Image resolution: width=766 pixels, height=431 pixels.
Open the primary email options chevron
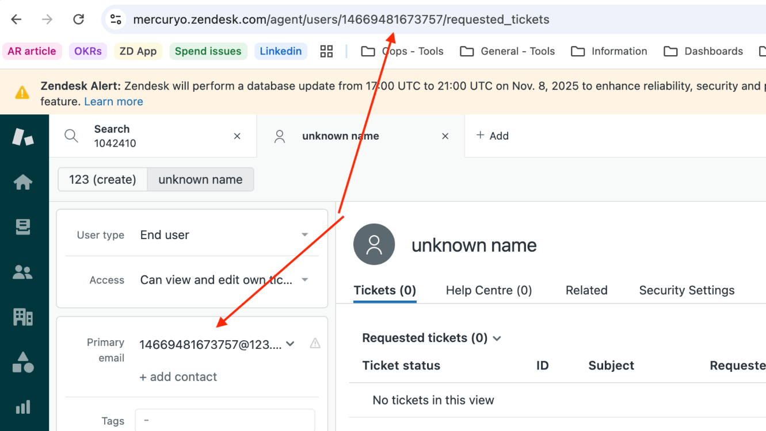[x=291, y=344]
